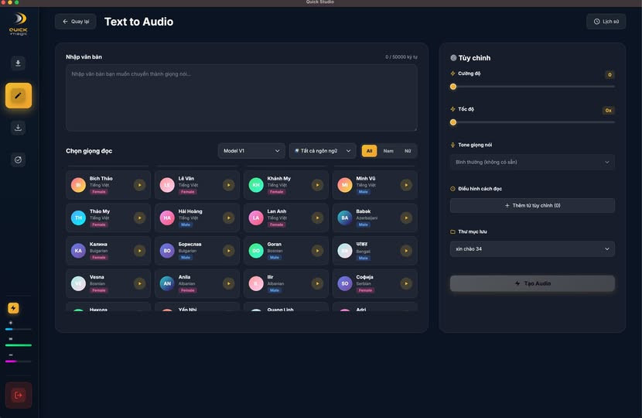The image size is (642, 418).
Task: Click the Софија avatar
Action: coord(345,283)
